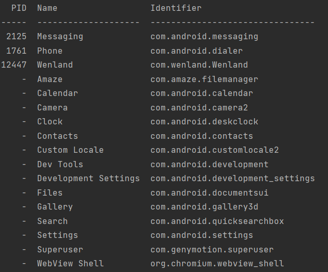Image resolution: width=328 pixels, height=272 pixels.
Task: Click com.android.deskclock identifier
Action: pyautogui.click(x=204, y=122)
